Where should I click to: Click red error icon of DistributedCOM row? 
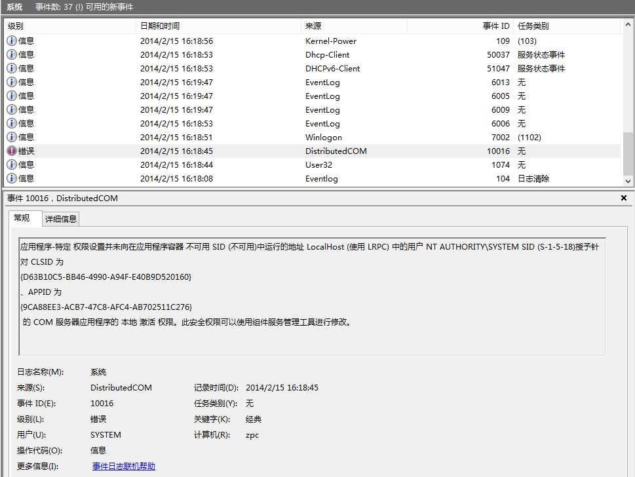click(12, 151)
